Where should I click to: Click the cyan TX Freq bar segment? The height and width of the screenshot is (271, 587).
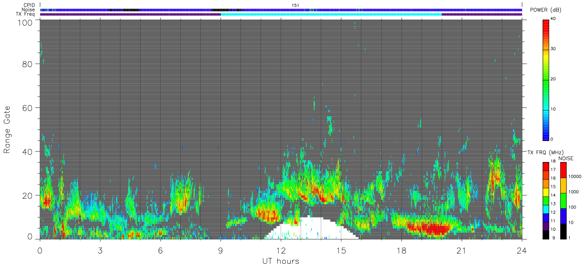pyautogui.click(x=331, y=14)
